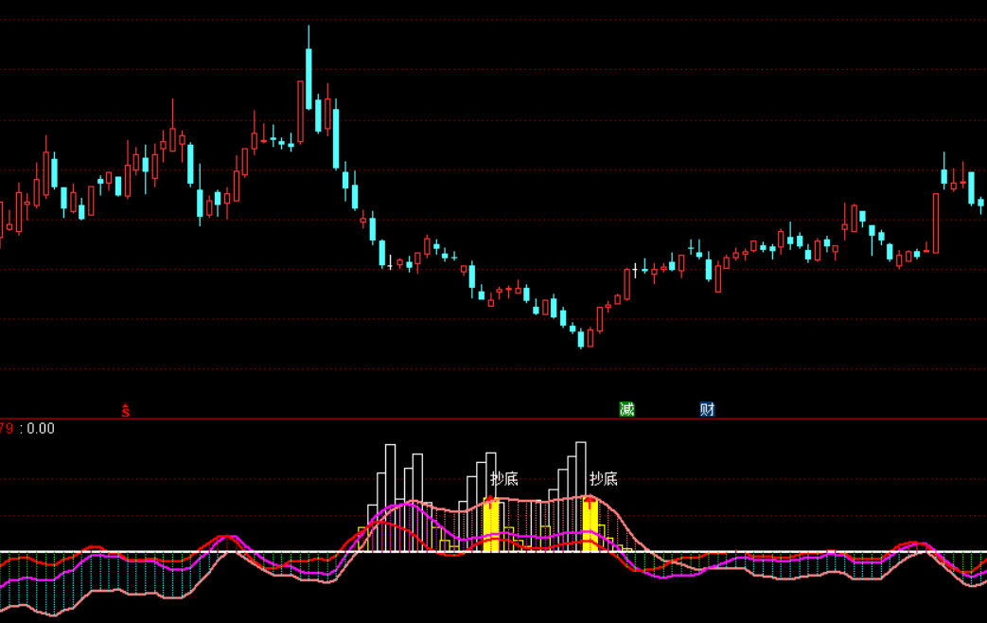The image size is (987, 623).
Task: Select the left yellow signal bar
Action: point(490,526)
